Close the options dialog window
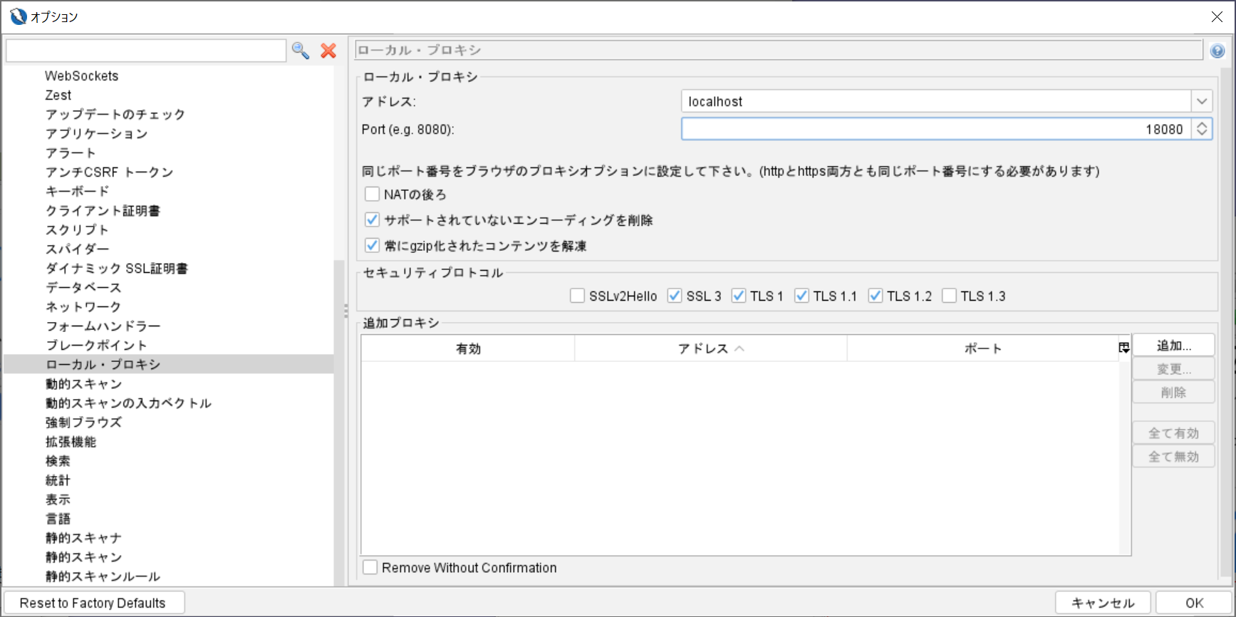Screen dimensions: 1236x617 pos(1217,16)
